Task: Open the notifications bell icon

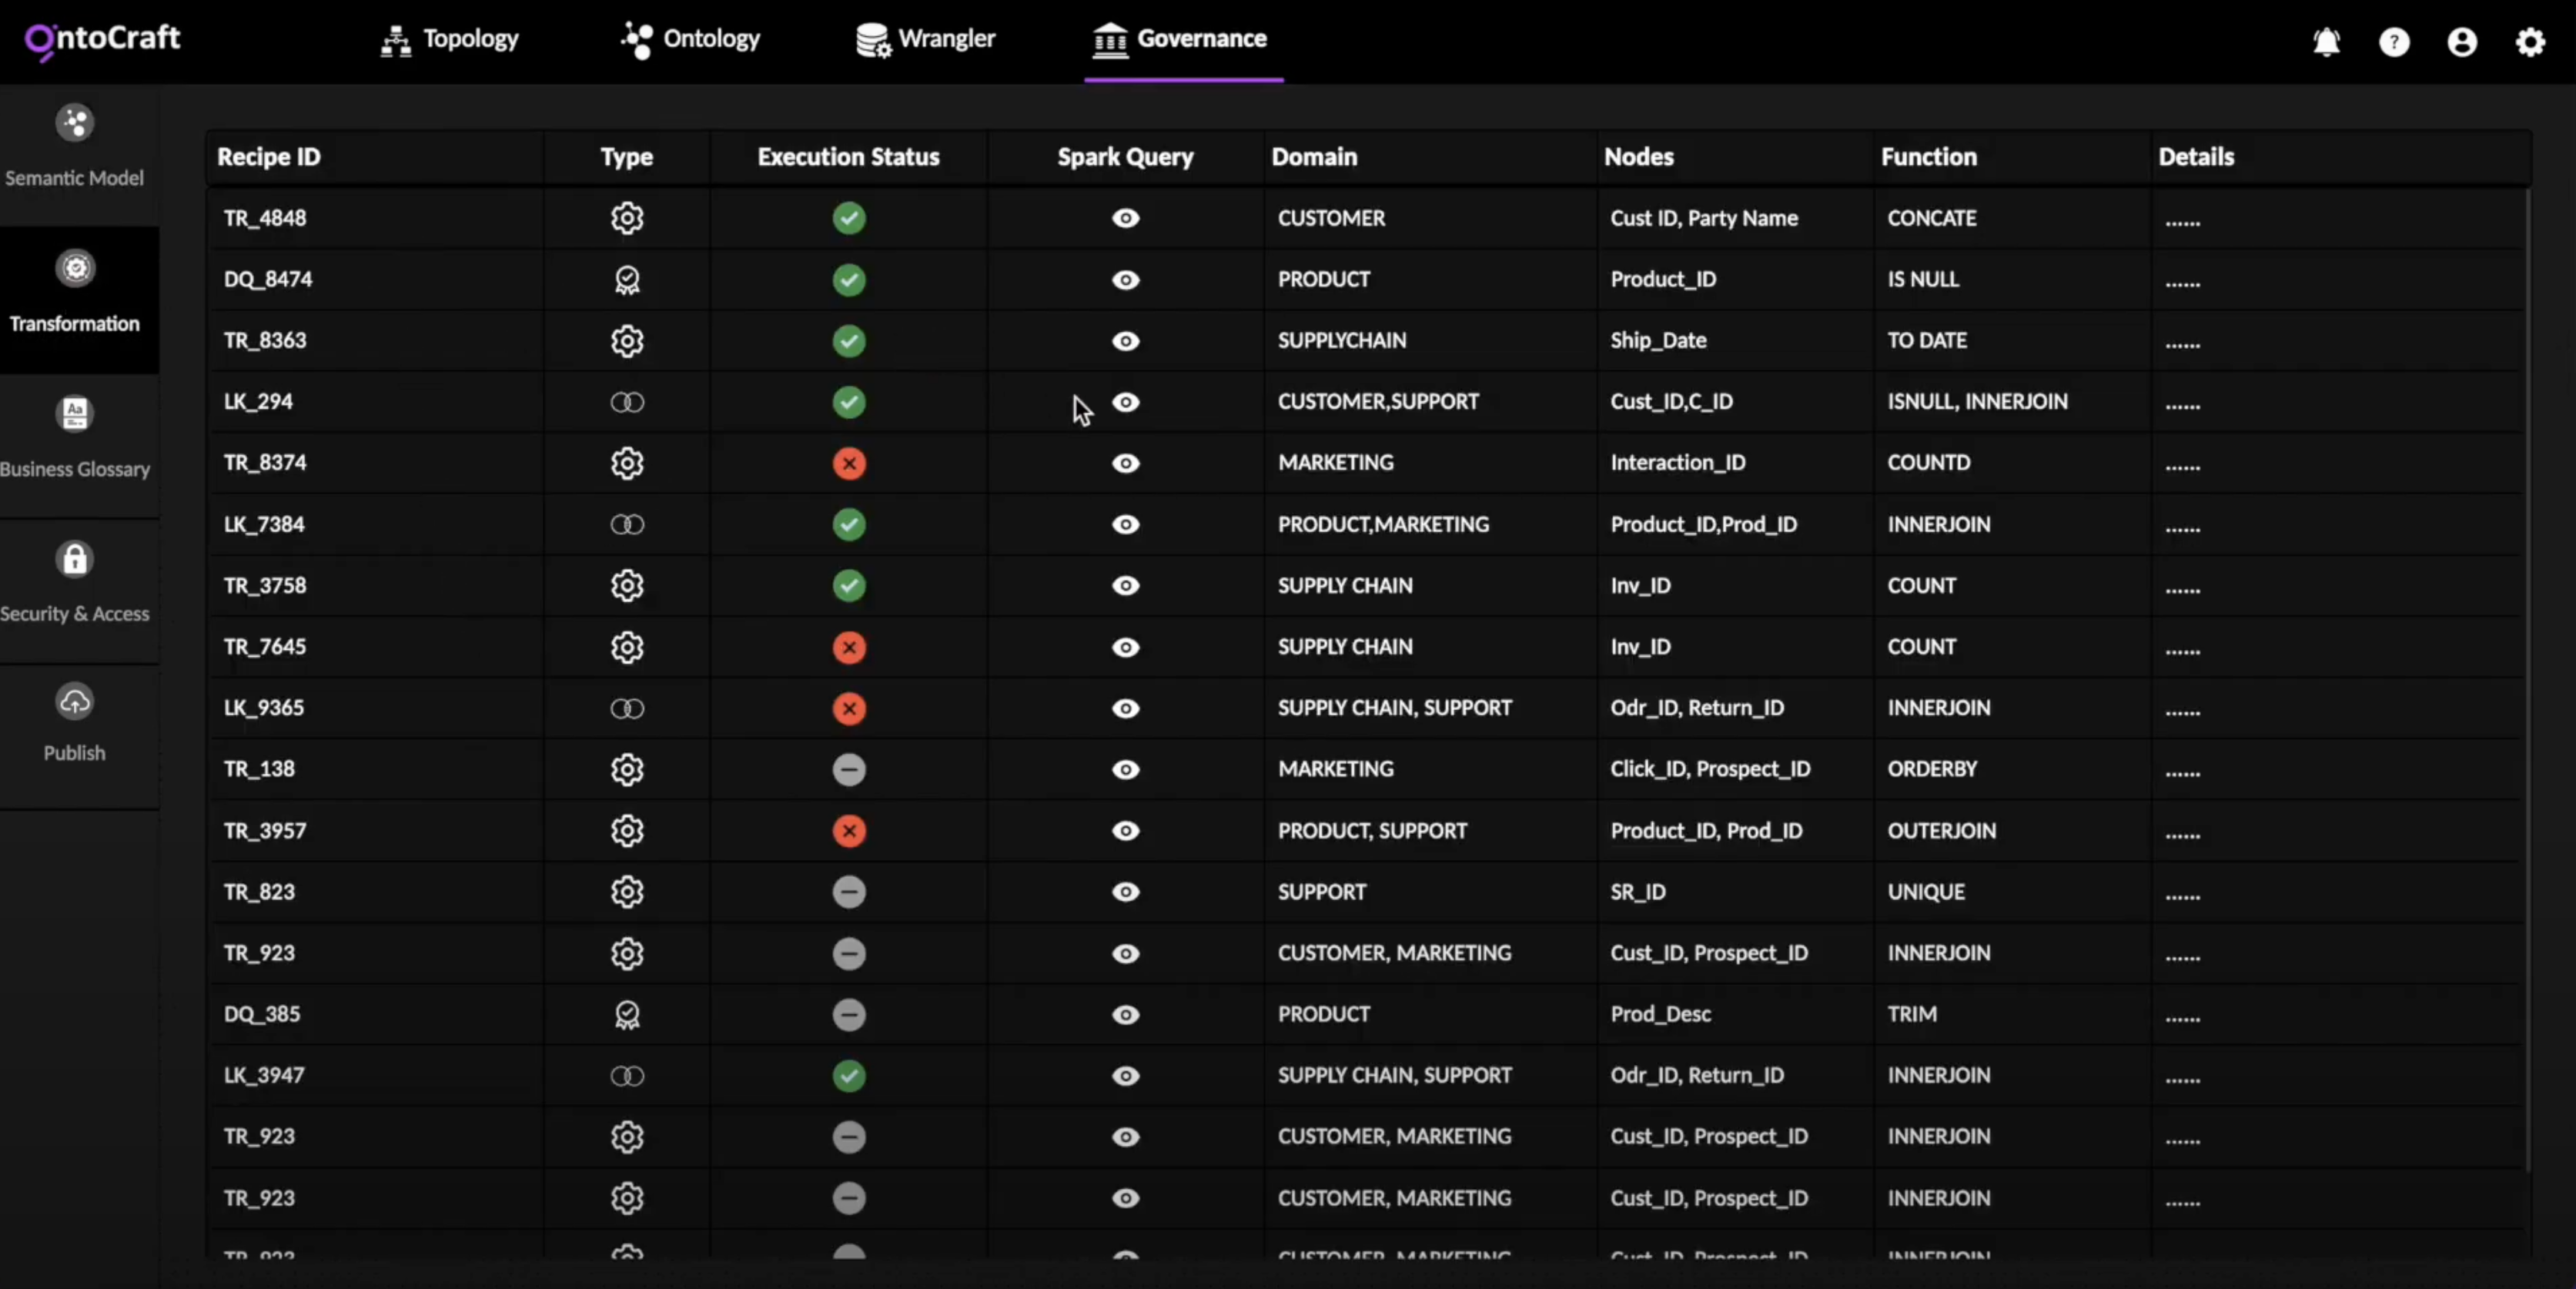Action: point(2326,42)
